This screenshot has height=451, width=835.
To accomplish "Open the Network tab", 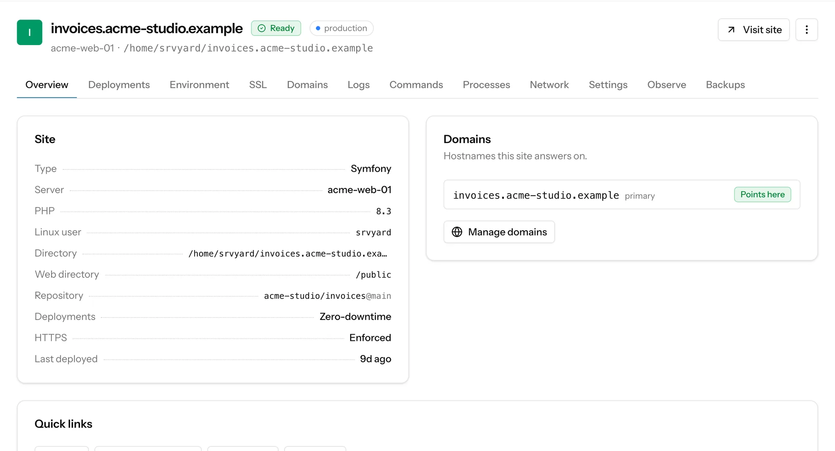I will 549,85.
